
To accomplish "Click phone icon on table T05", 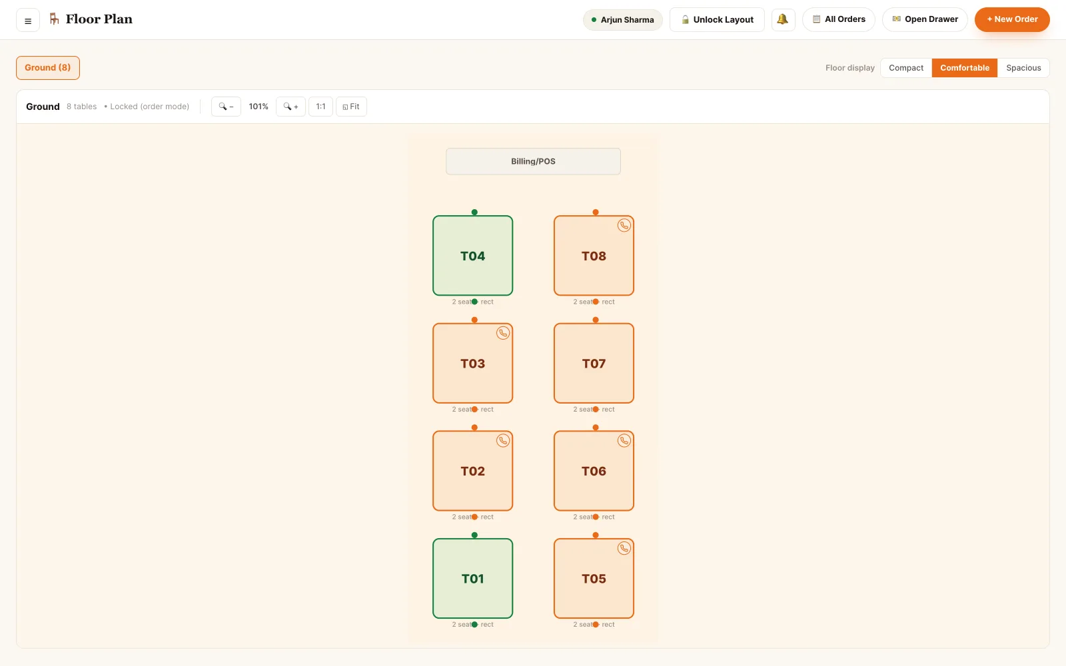I will coord(624,548).
